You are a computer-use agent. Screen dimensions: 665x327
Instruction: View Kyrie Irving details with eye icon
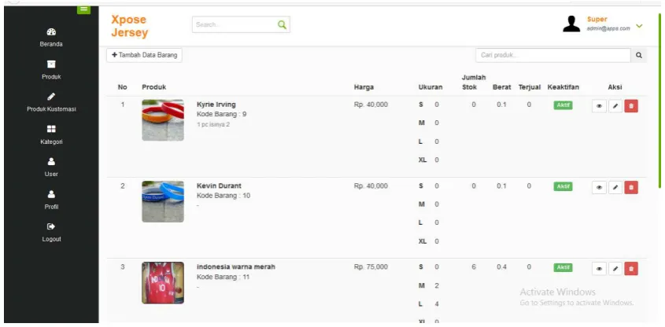tap(599, 106)
